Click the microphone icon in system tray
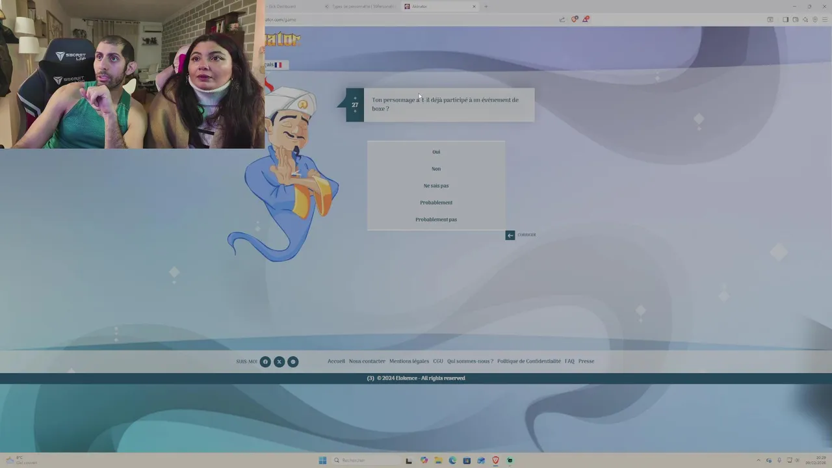The height and width of the screenshot is (468, 832). [x=779, y=461]
